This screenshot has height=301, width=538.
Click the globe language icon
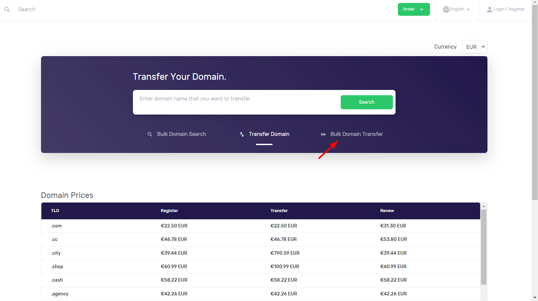click(446, 10)
